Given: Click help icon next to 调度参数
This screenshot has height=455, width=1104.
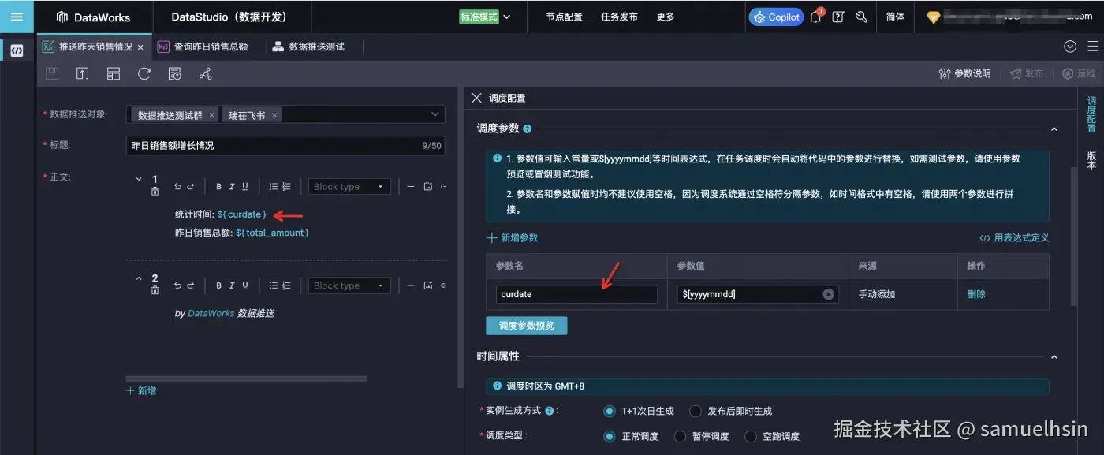Looking at the screenshot, I should tap(527, 129).
